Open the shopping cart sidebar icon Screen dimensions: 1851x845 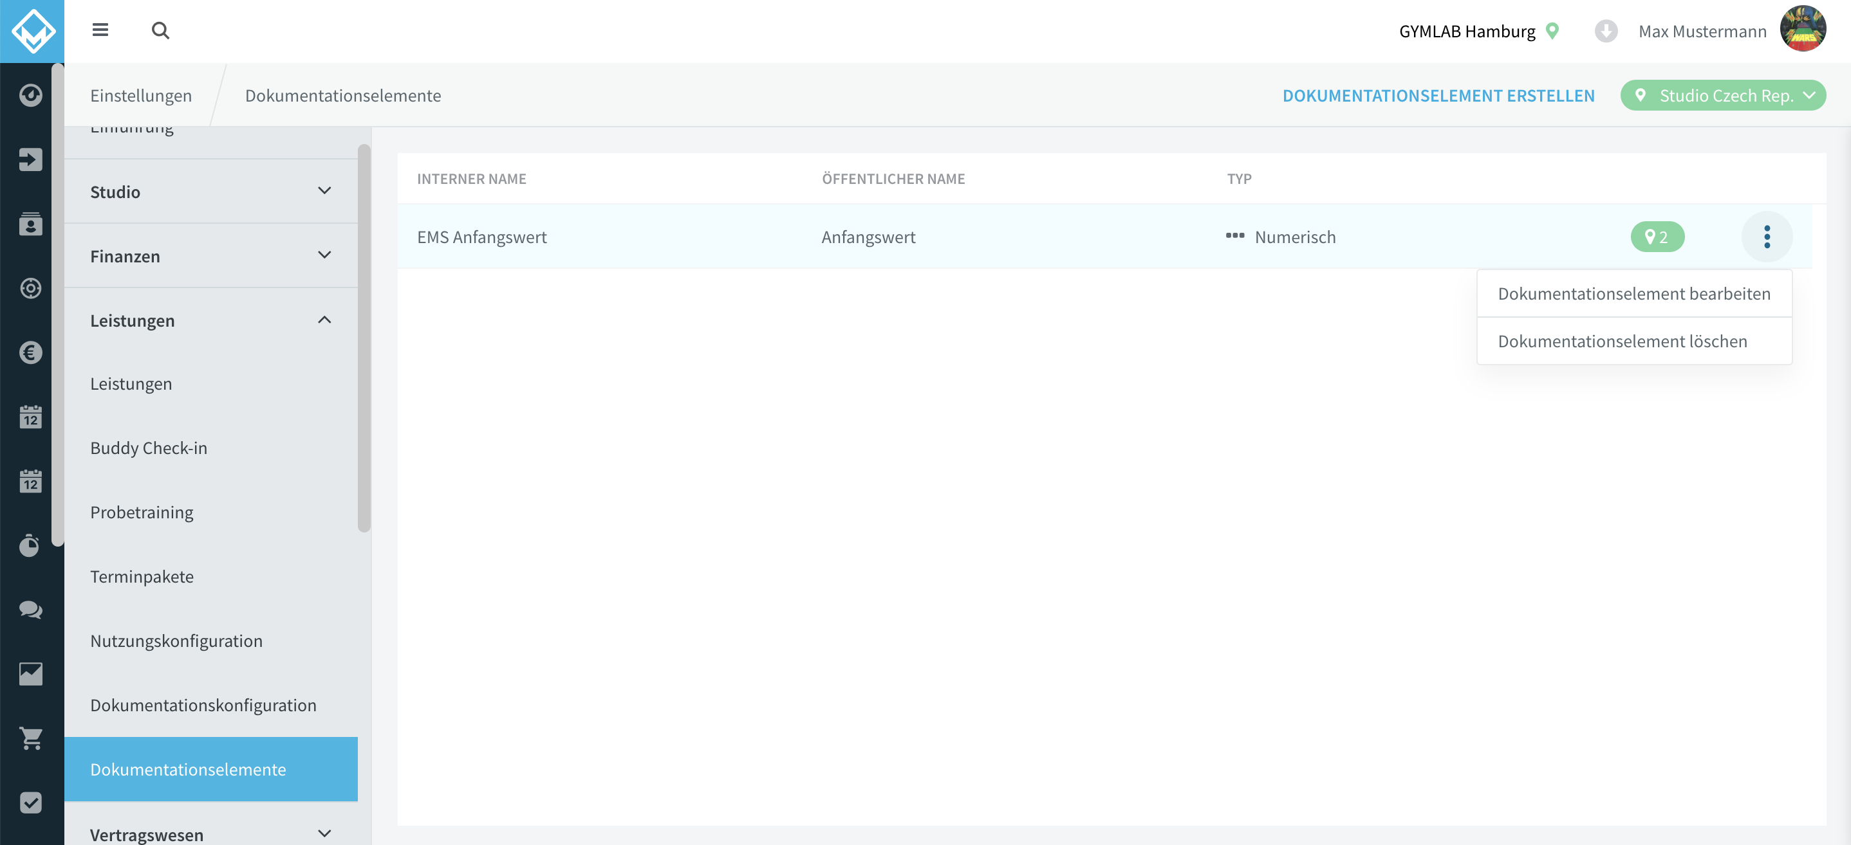pos(30,738)
